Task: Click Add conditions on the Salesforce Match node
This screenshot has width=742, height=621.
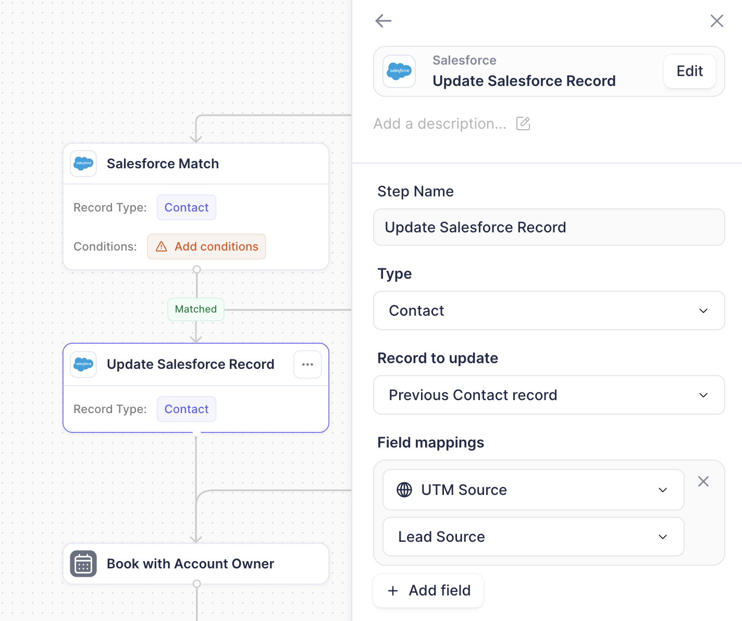Action: click(206, 246)
